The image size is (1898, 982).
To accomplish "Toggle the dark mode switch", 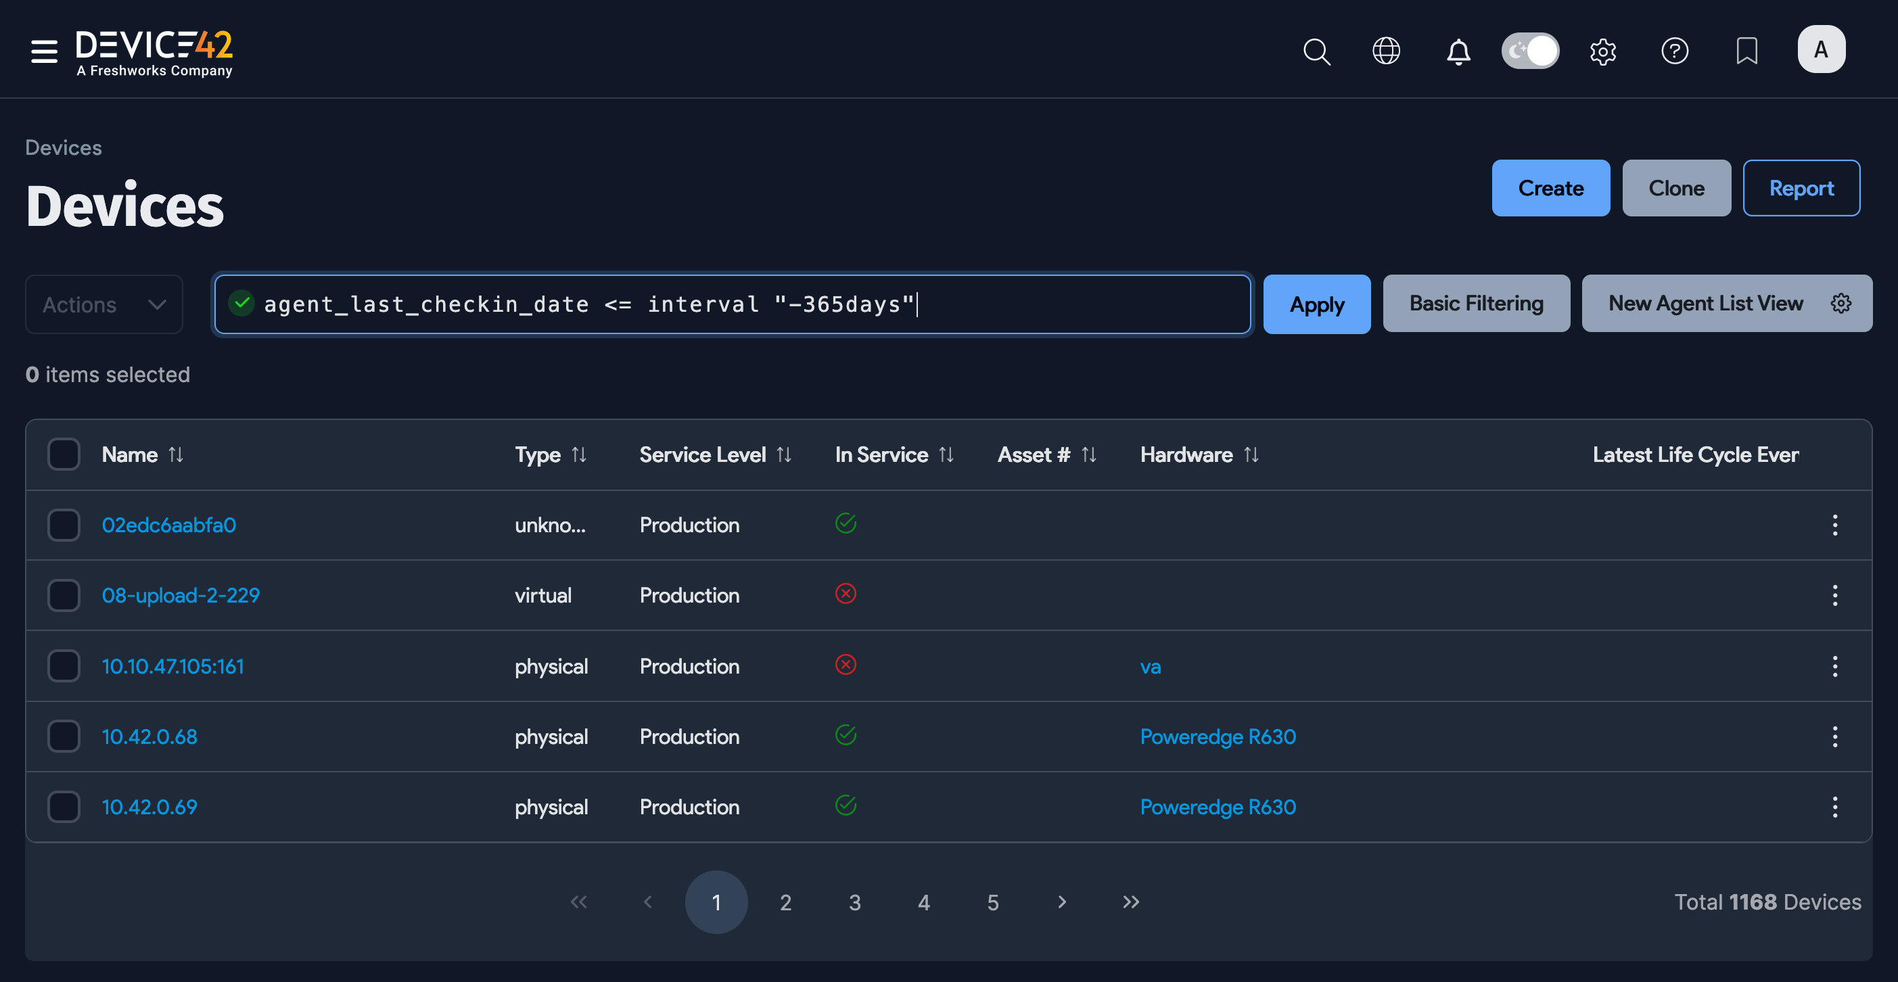I will pos(1530,51).
